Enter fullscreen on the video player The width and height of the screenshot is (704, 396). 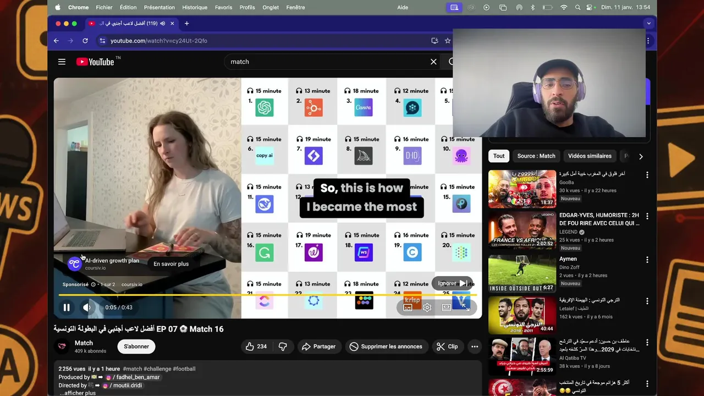(466, 307)
